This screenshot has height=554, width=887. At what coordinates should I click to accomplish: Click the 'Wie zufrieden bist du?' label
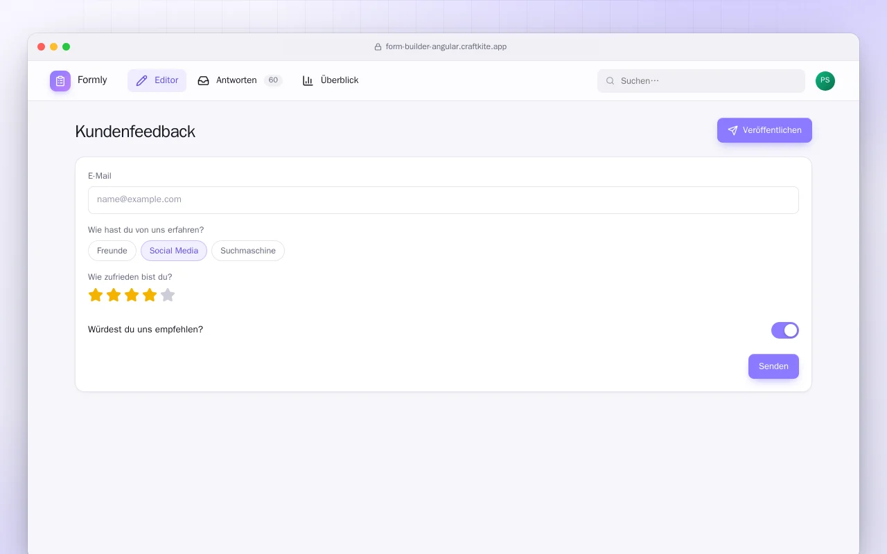[130, 277]
